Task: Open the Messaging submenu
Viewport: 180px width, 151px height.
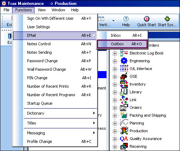Action: coord(55,133)
